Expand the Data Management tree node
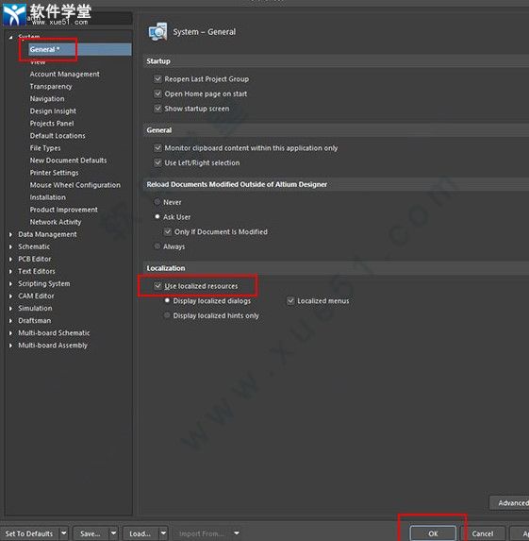The image size is (529, 541). coord(10,234)
